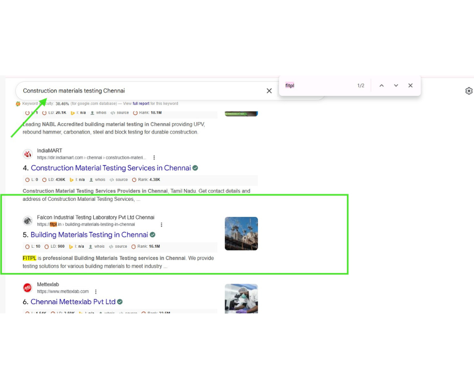Click the Rank: 18.1M metric in top bar

point(147,113)
